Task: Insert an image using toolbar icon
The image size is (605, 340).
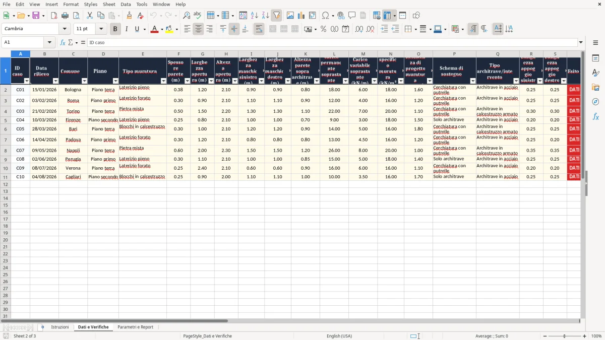Action: [x=290, y=16]
